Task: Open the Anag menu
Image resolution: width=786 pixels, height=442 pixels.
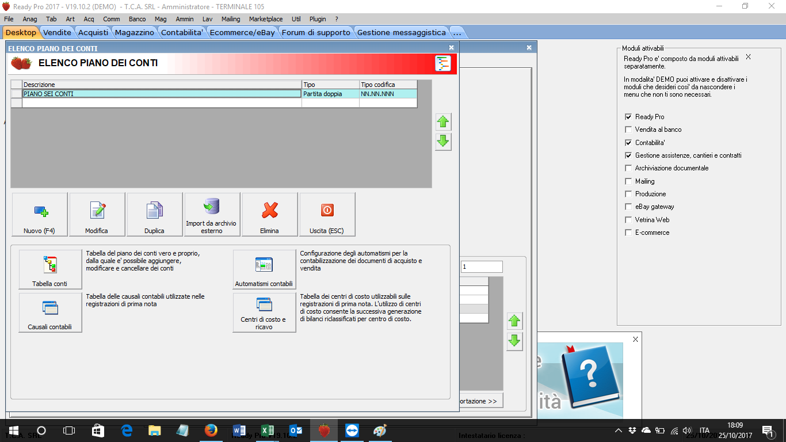Action: pos(30,19)
